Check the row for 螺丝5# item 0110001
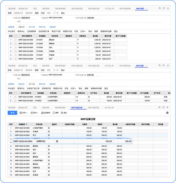Image resolution: width=176 pixels, height=183 pixels. coord(15,40)
